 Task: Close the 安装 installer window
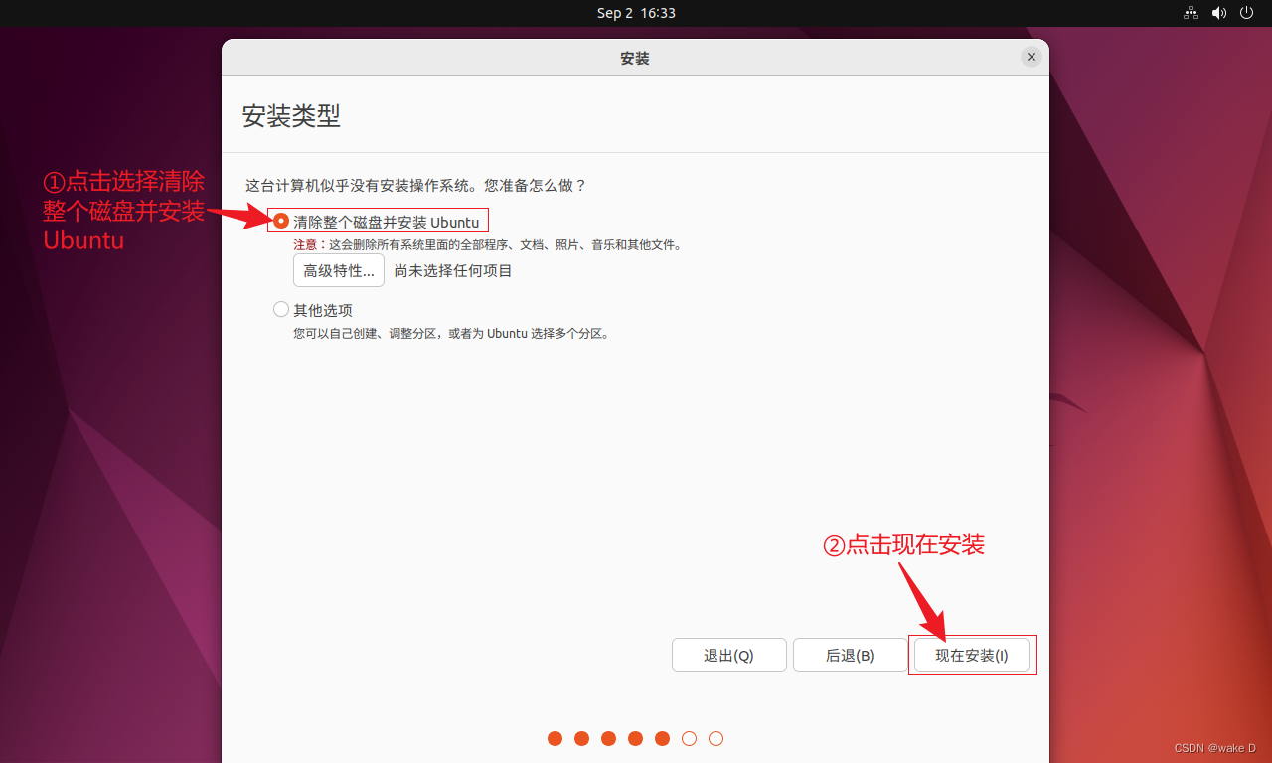(1032, 58)
